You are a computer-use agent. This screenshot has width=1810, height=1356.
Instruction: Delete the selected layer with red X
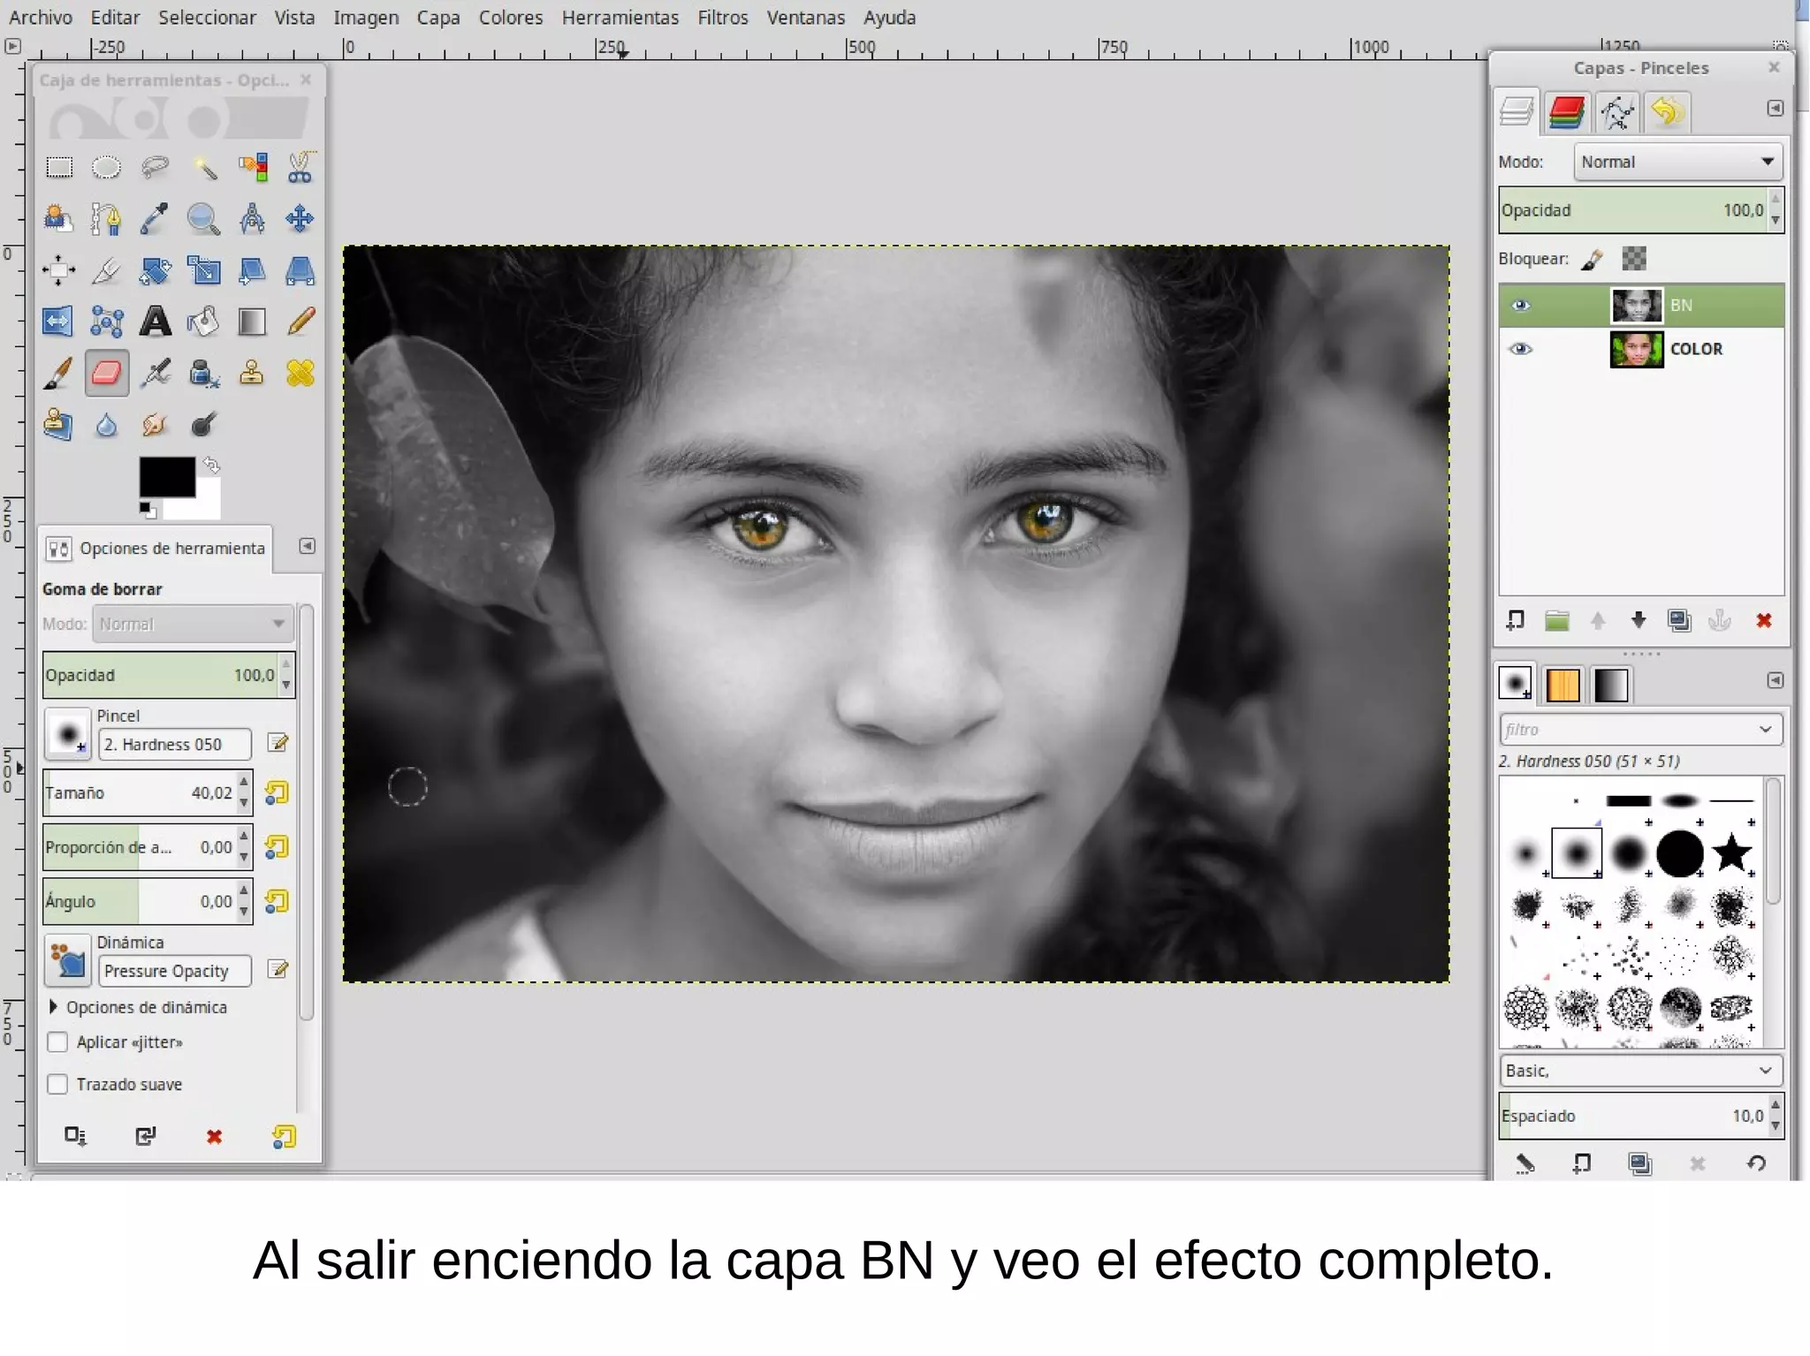[x=1764, y=621]
